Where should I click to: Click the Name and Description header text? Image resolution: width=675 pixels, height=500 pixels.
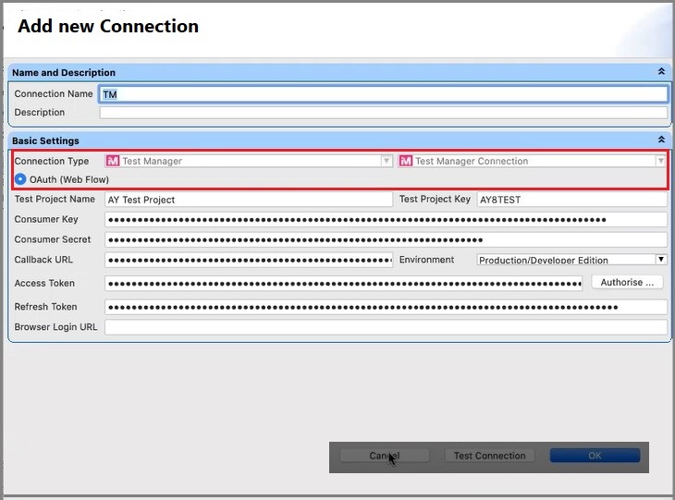pos(64,72)
